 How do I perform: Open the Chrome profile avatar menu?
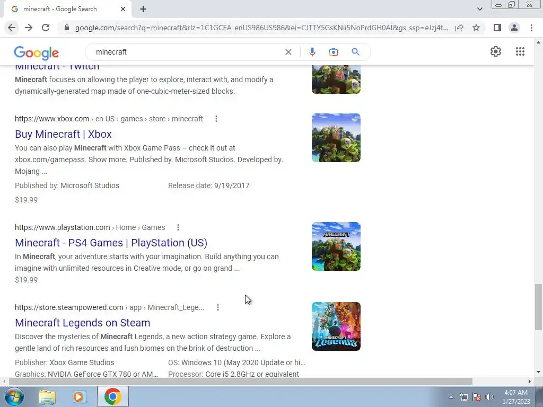(x=514, y=28)
